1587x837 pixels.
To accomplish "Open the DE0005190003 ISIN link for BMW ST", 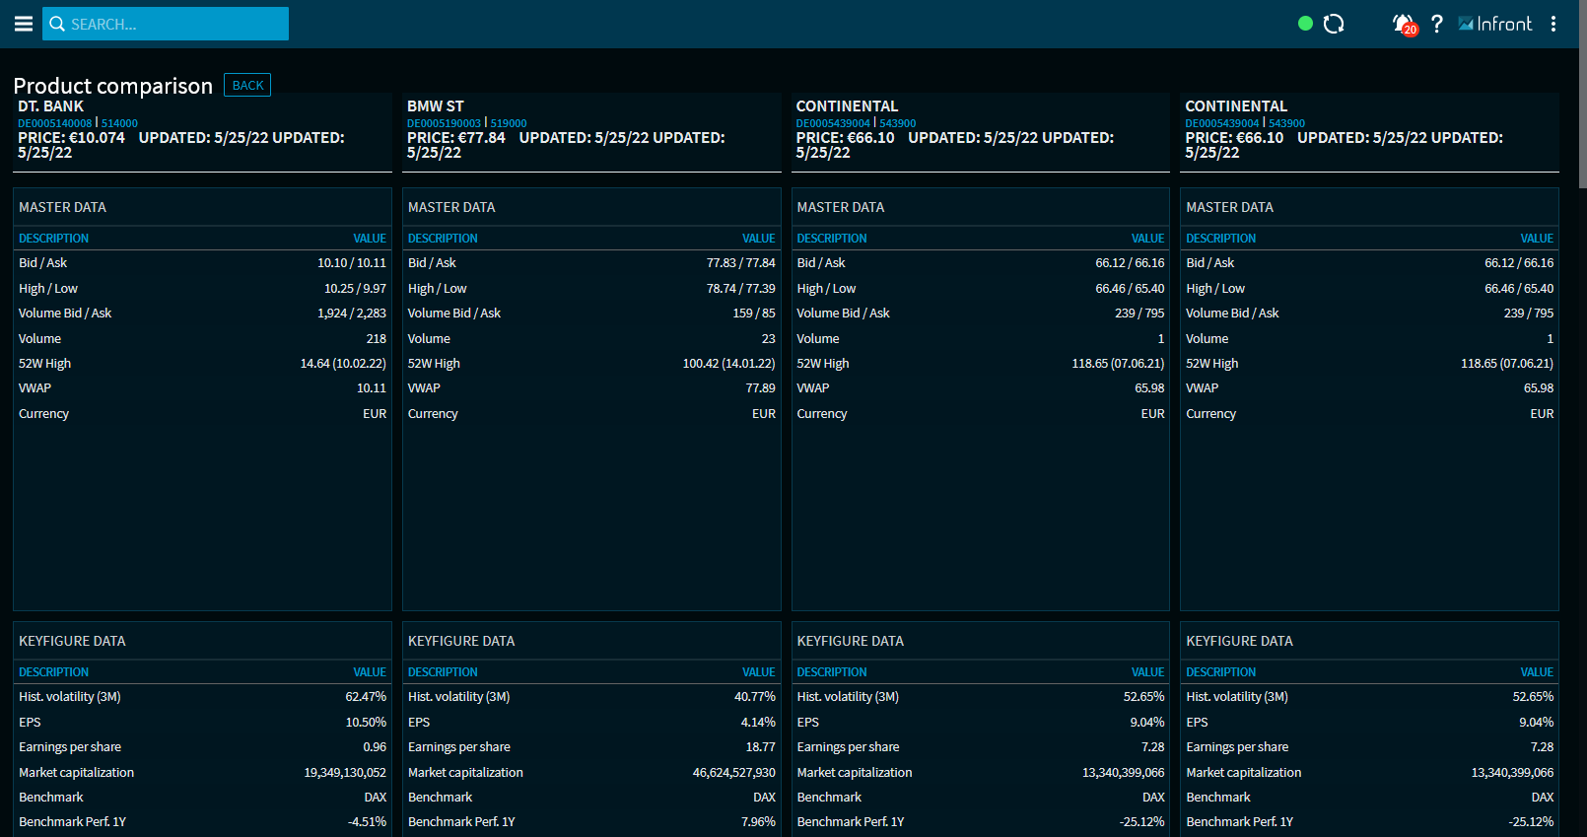I will [x=444, y=123].
